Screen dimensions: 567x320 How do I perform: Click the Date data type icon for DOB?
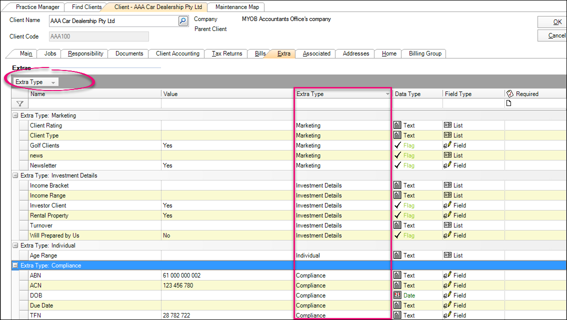click(x=398, y=295)
